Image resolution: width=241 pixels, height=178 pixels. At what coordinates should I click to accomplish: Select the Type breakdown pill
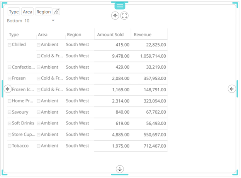click(x=14, y=12)
